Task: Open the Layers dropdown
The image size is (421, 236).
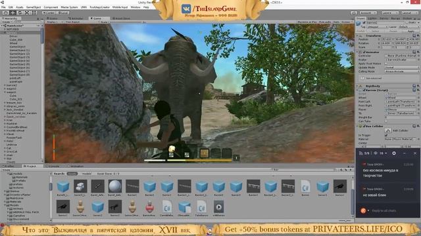Action: coord(390,12)
